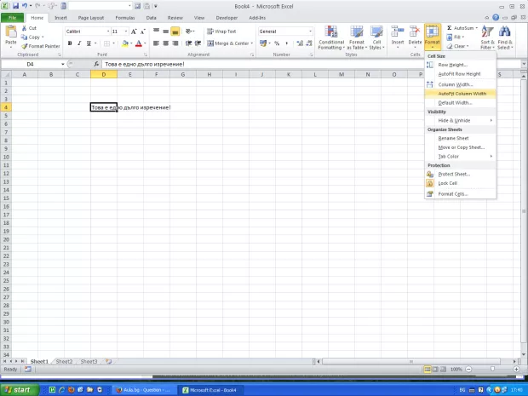Open the font name dropdown
This screenshot has height=396, width=528.
click(105, 32)
